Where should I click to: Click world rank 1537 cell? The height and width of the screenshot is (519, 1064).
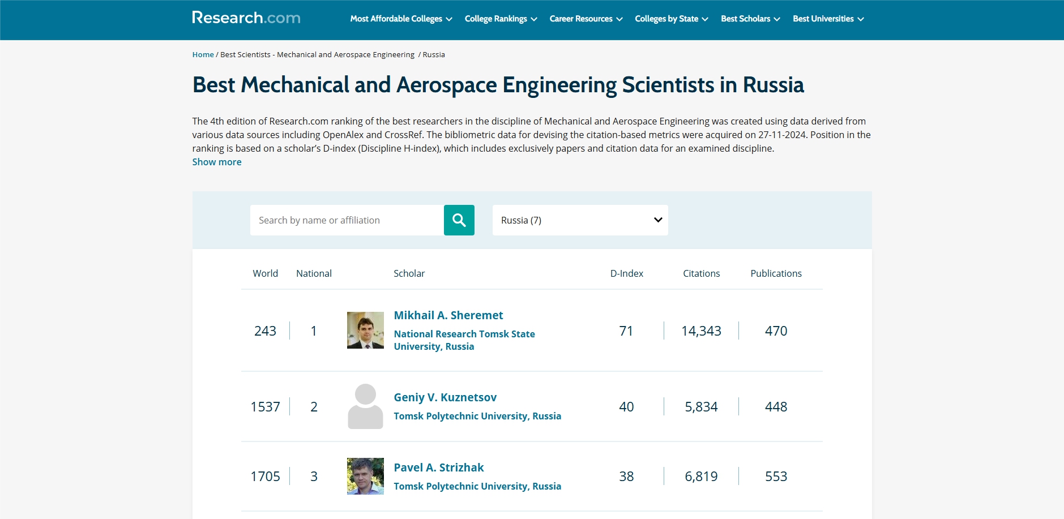[265, 407]
